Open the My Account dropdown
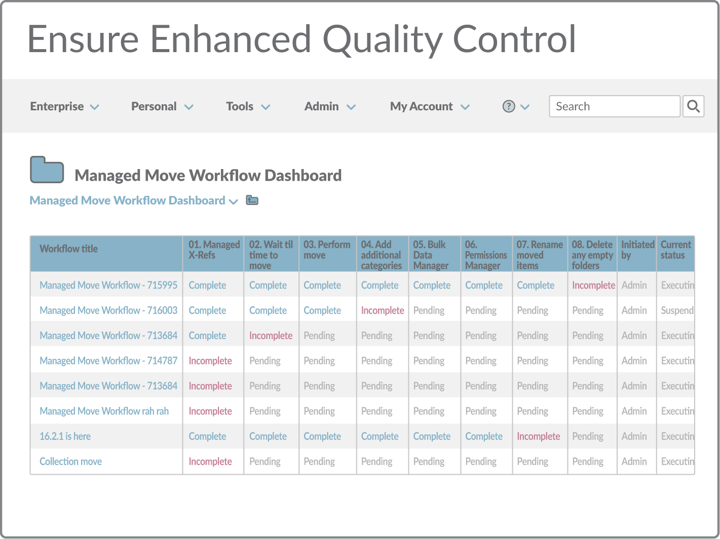The image size is (720, 539). coord(430,106)
